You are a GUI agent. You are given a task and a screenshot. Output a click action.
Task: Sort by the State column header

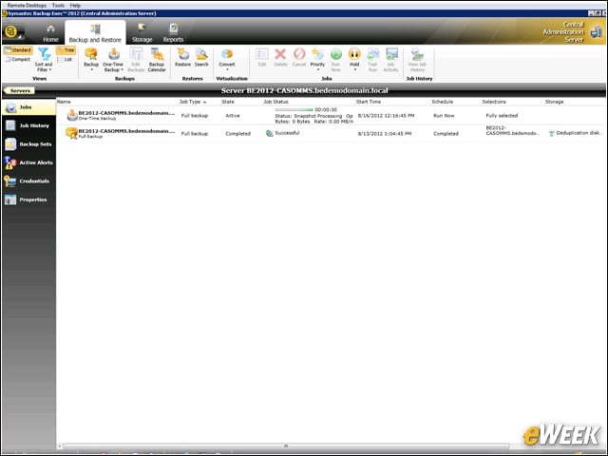click(x=228, y=102)
